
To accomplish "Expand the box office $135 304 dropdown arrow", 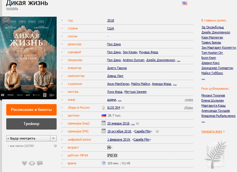I will tap(123, 108).
